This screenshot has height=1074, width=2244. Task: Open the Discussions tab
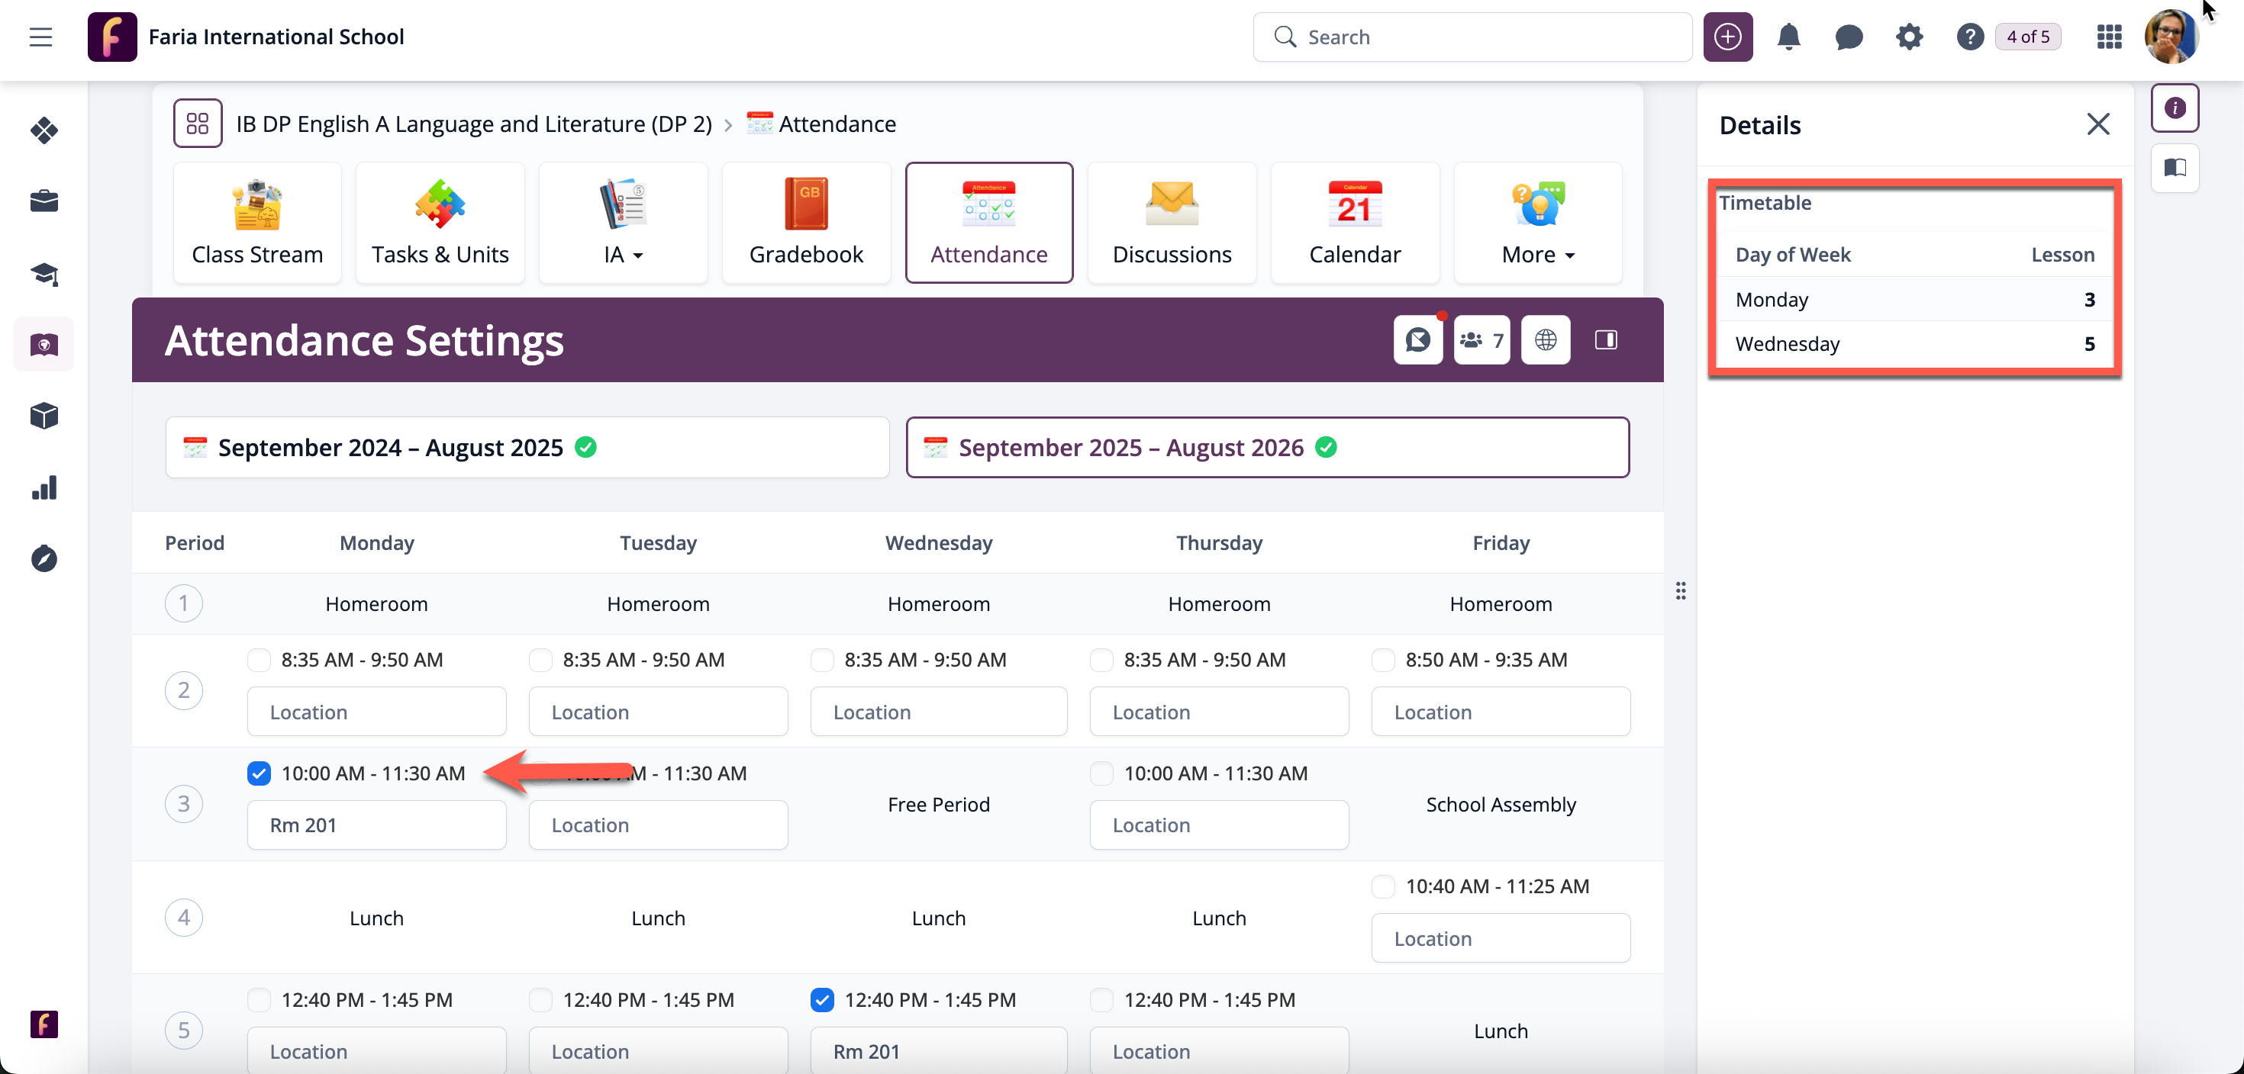coord(1172,223)
